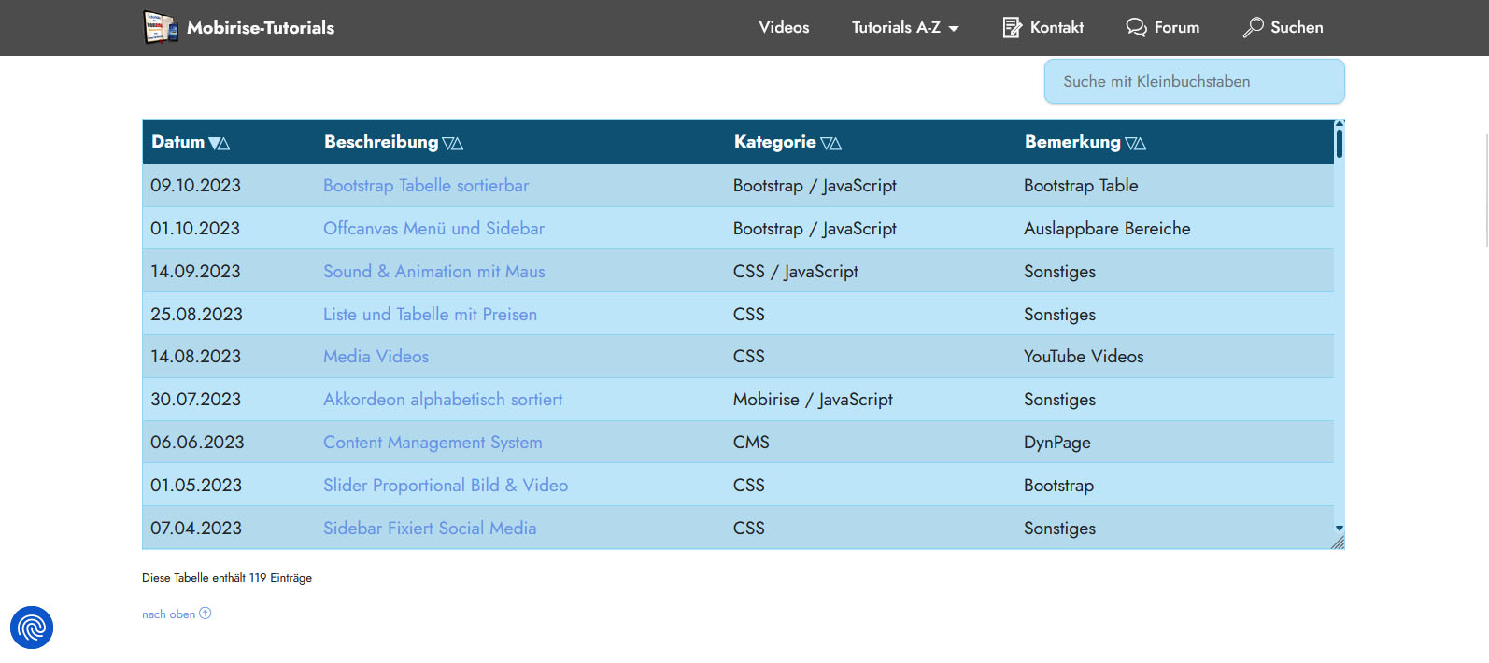Click table scrollbar up arrow

(x=1339, y=123)
